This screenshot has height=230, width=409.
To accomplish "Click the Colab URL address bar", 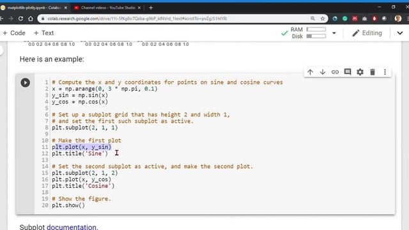I will [137, 19].
